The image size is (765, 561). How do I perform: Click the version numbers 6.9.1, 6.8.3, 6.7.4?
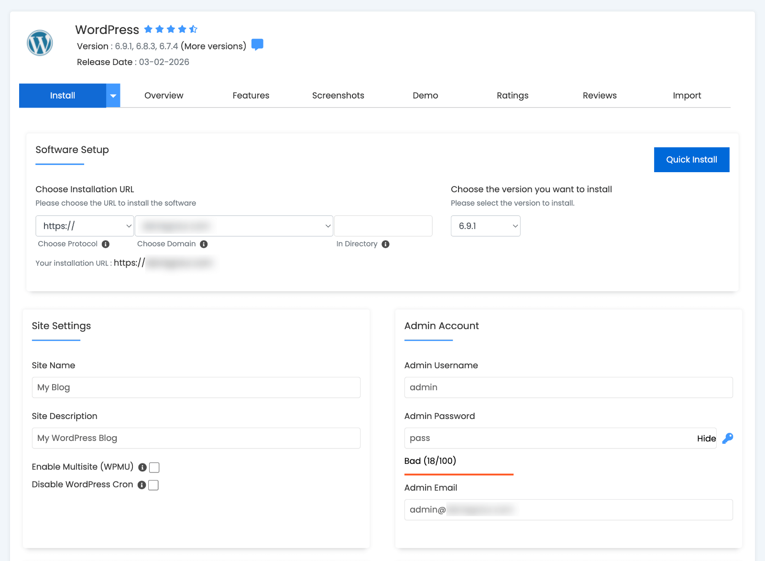point(146,46)
